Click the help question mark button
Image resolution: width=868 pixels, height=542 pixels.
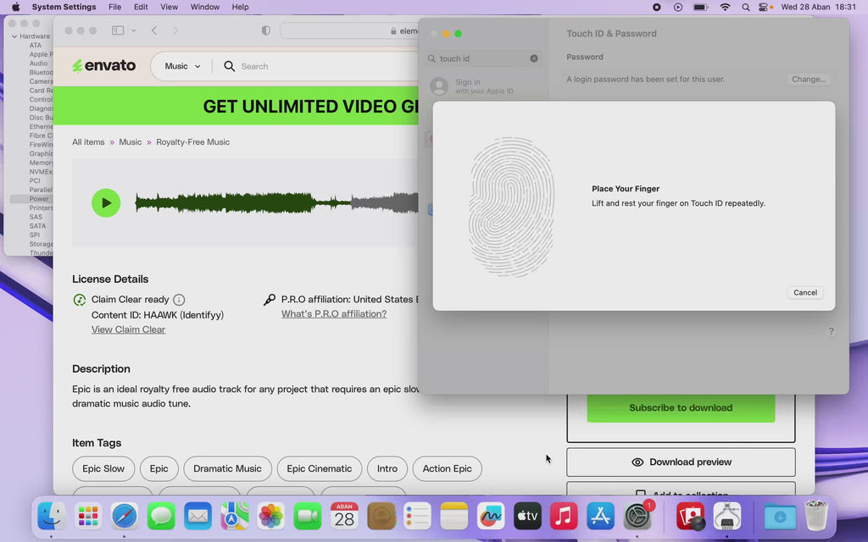coord(831,332)
